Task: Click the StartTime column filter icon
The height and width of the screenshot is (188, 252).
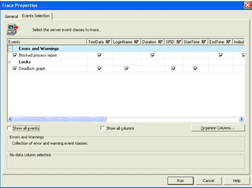Action: [x=204, y=42]
